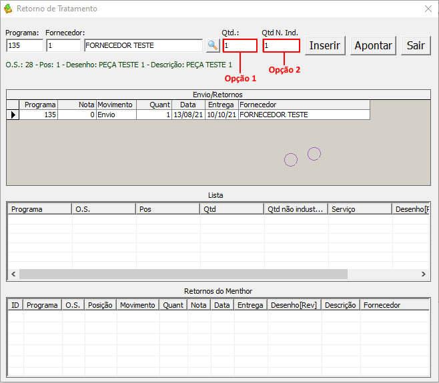Viewport: 439px width, 383px height.
Task: Click the Movimento header in Retornos do Menthor
Action: (x=137, y=305)
